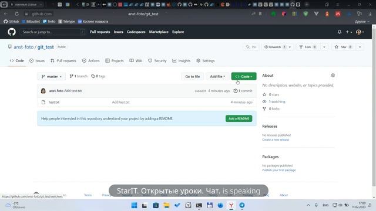Switch to the repository Pull requests tab
This screenshot has width=376, height=211.
(x=63, y=61)
